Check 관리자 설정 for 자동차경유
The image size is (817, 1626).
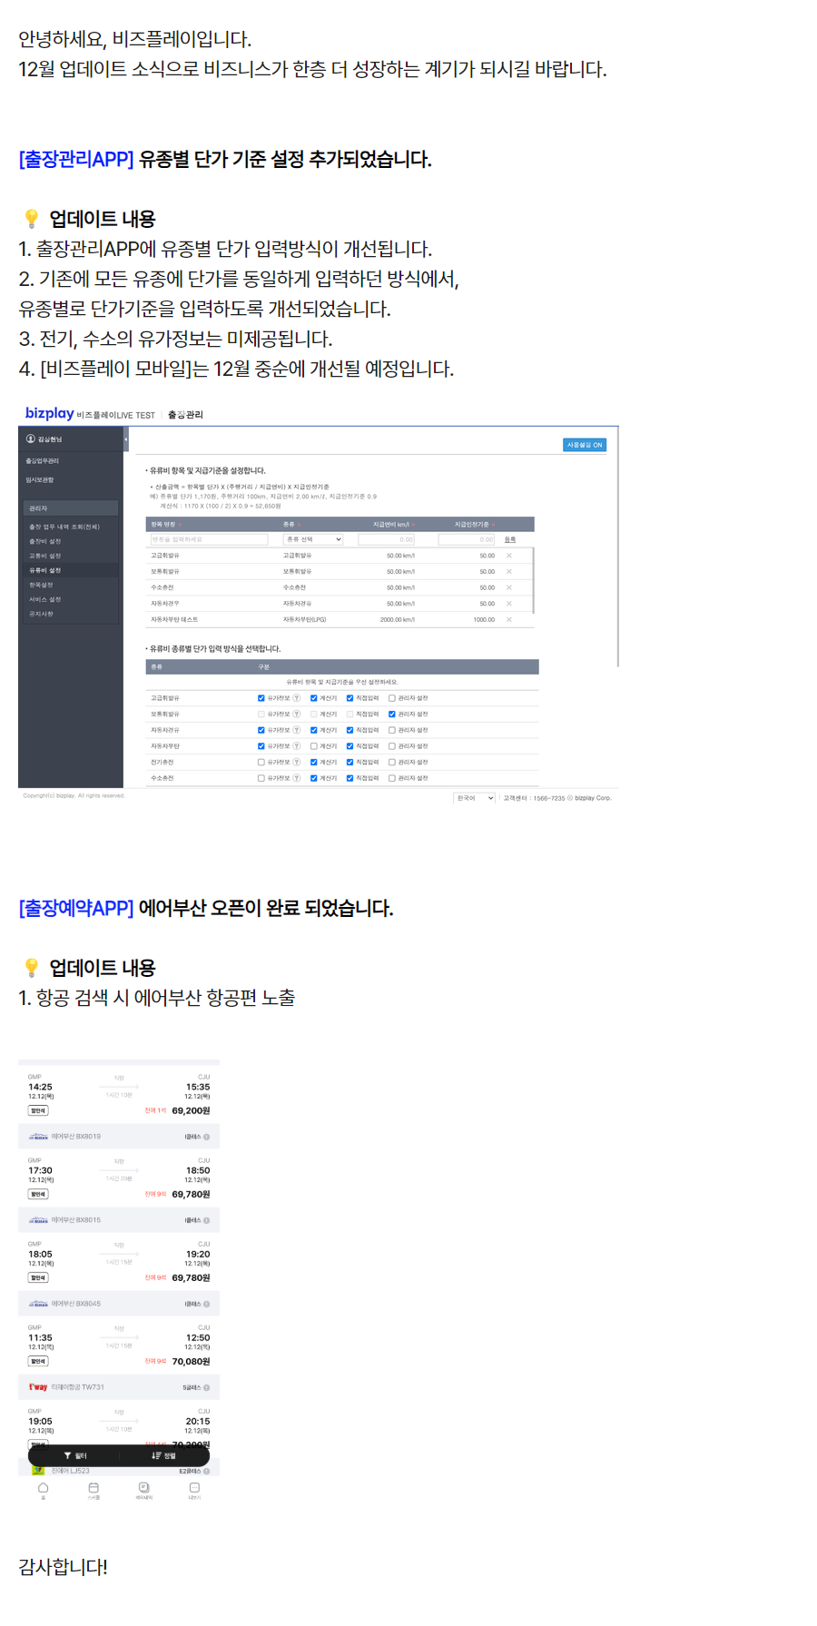[x=392, y=730]
